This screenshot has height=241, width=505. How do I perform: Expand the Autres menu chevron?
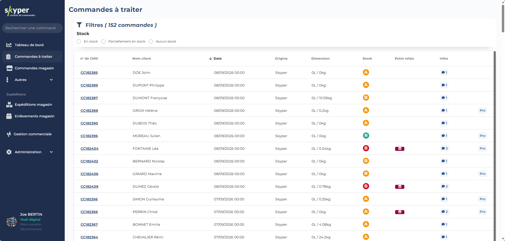pos(51,80)
